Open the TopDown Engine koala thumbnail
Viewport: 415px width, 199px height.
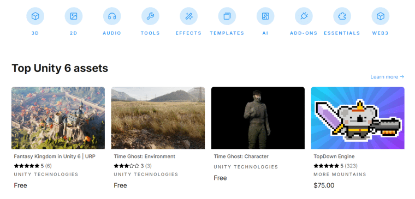pyautogui.click(x=358, y=118)
